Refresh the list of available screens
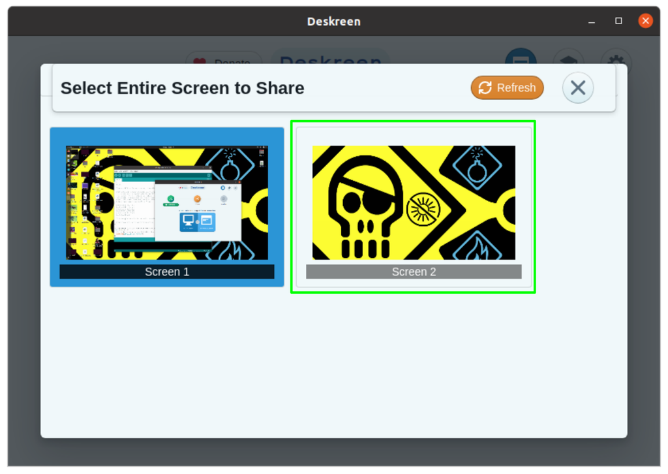 (507, 87)
